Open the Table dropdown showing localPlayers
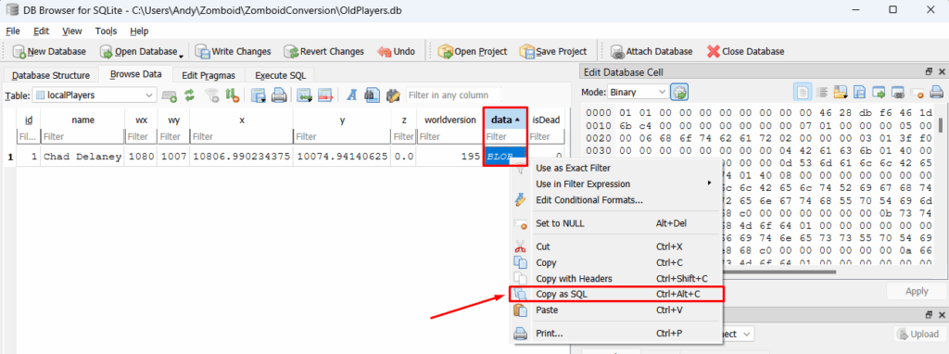949x354 pixels. click(95, 95)
